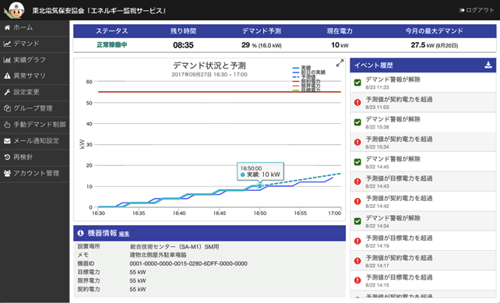Click the hand icon for 手動デマンド制御
Image resolution: width=500 pixels, height=303 pixels.
point(7,125)
